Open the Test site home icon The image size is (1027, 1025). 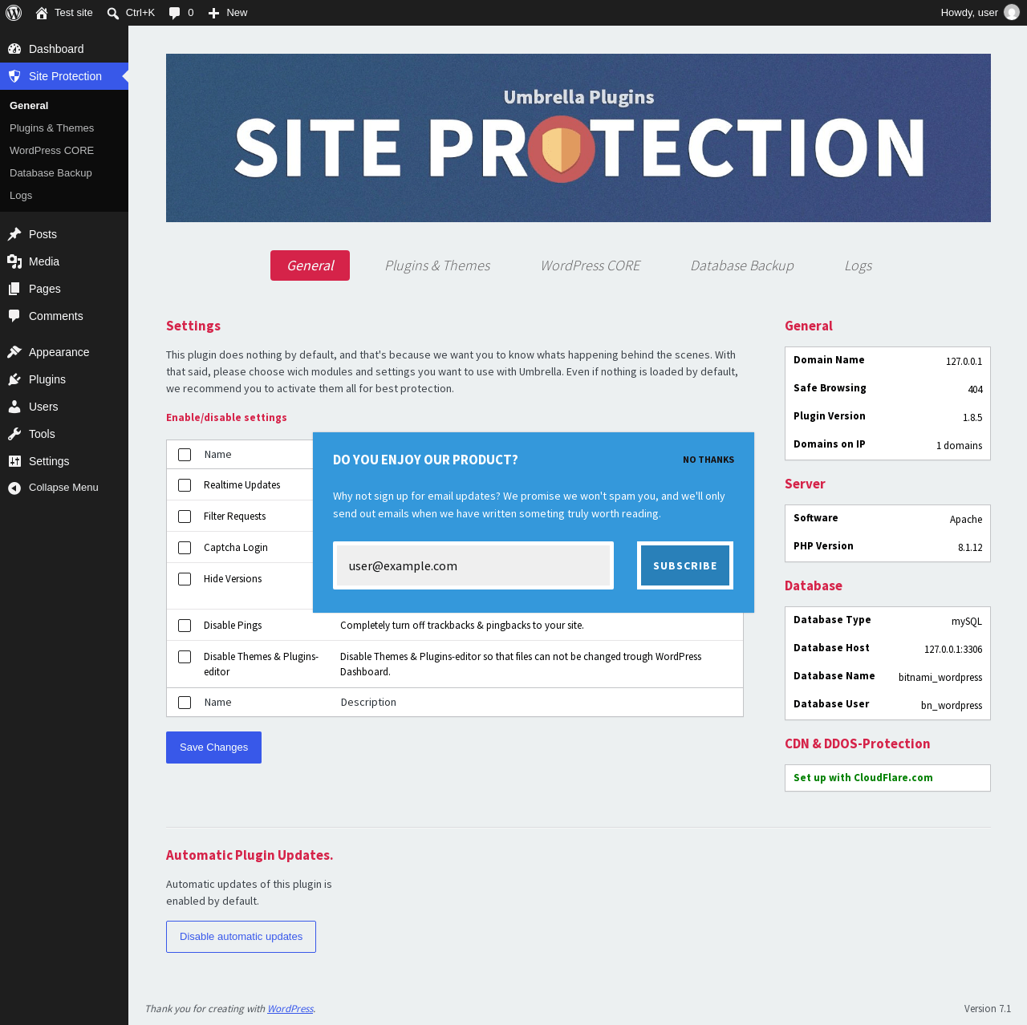[x=42, y=13]
